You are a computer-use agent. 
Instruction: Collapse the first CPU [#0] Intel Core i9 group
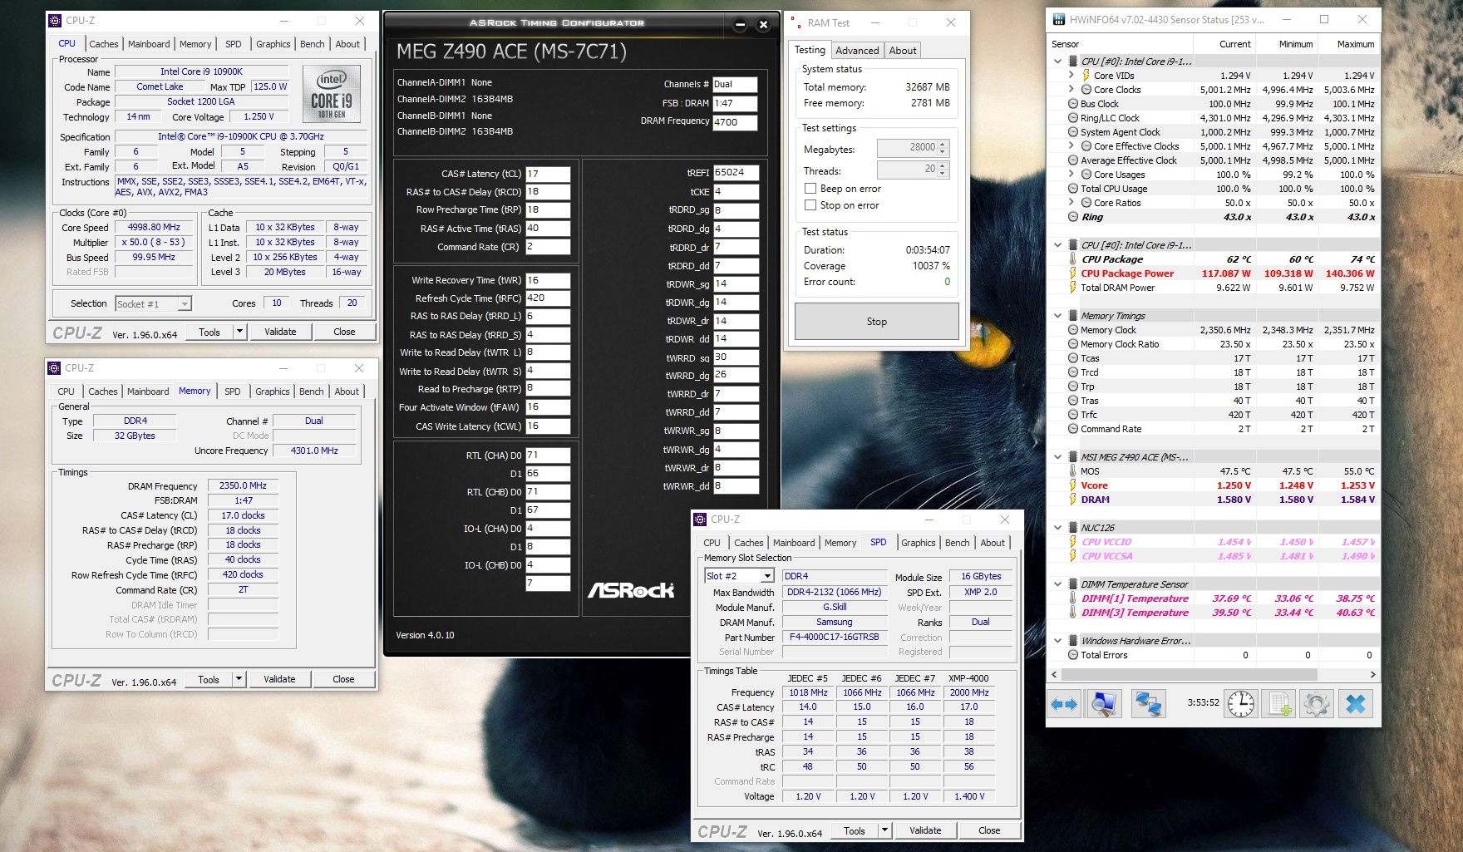tap(1057, 62)
